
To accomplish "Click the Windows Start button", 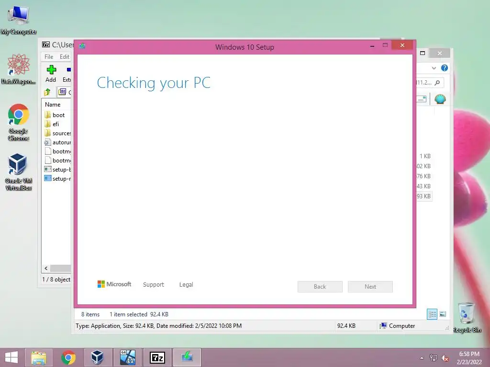I will pos(11,357).
